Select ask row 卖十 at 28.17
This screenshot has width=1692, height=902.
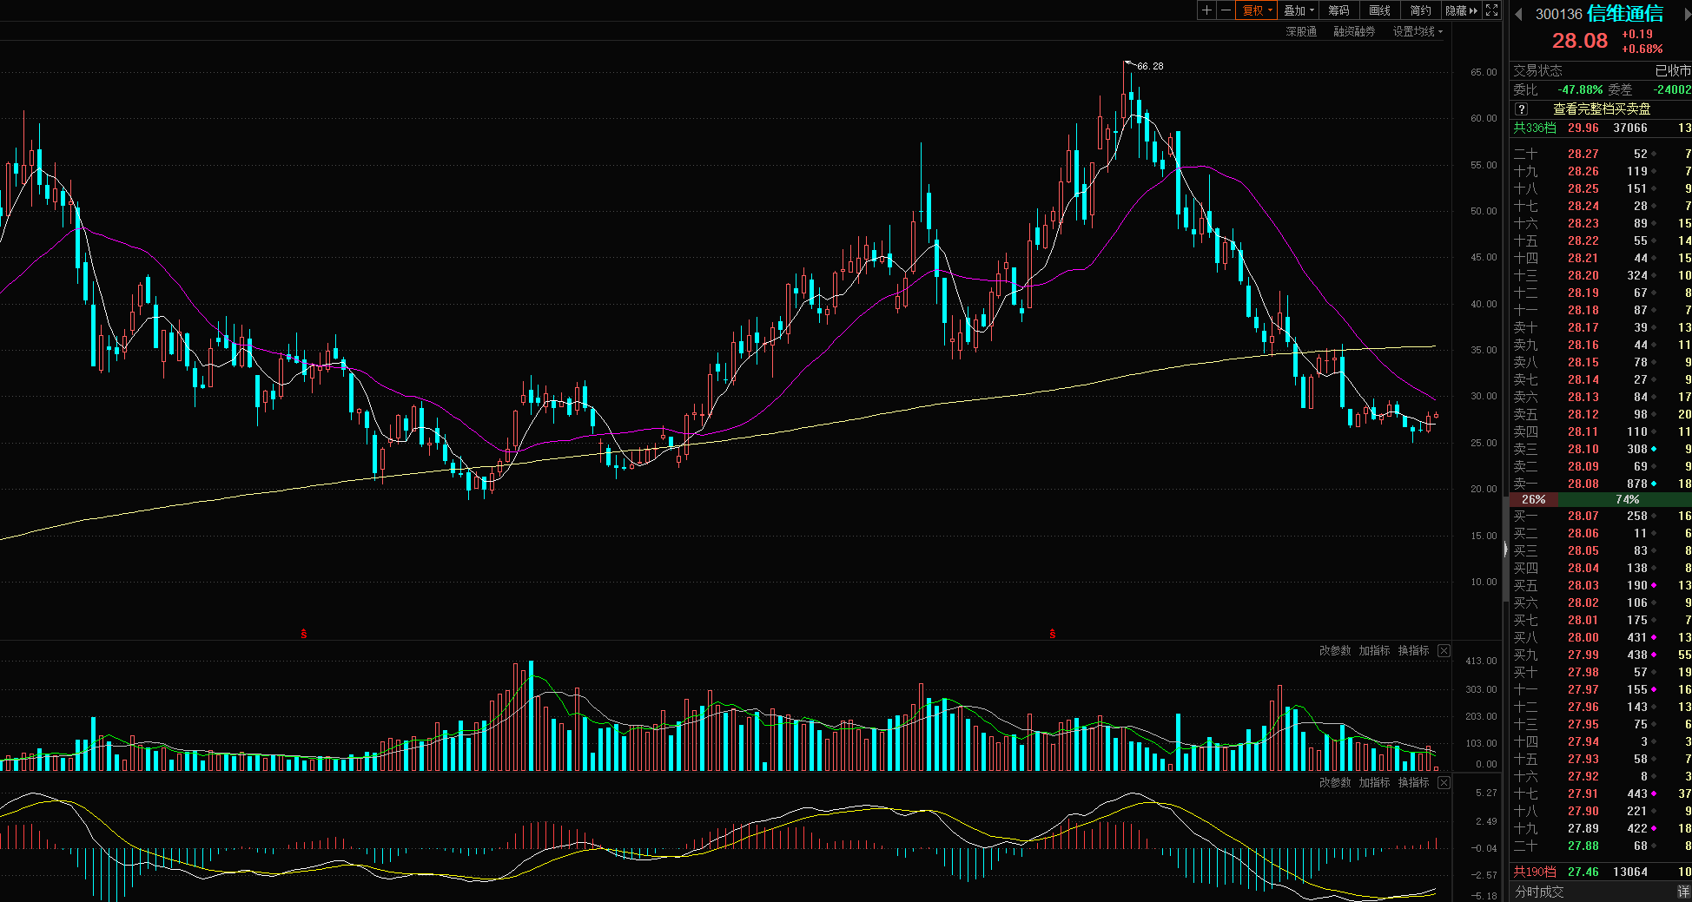pos(1601,327)
